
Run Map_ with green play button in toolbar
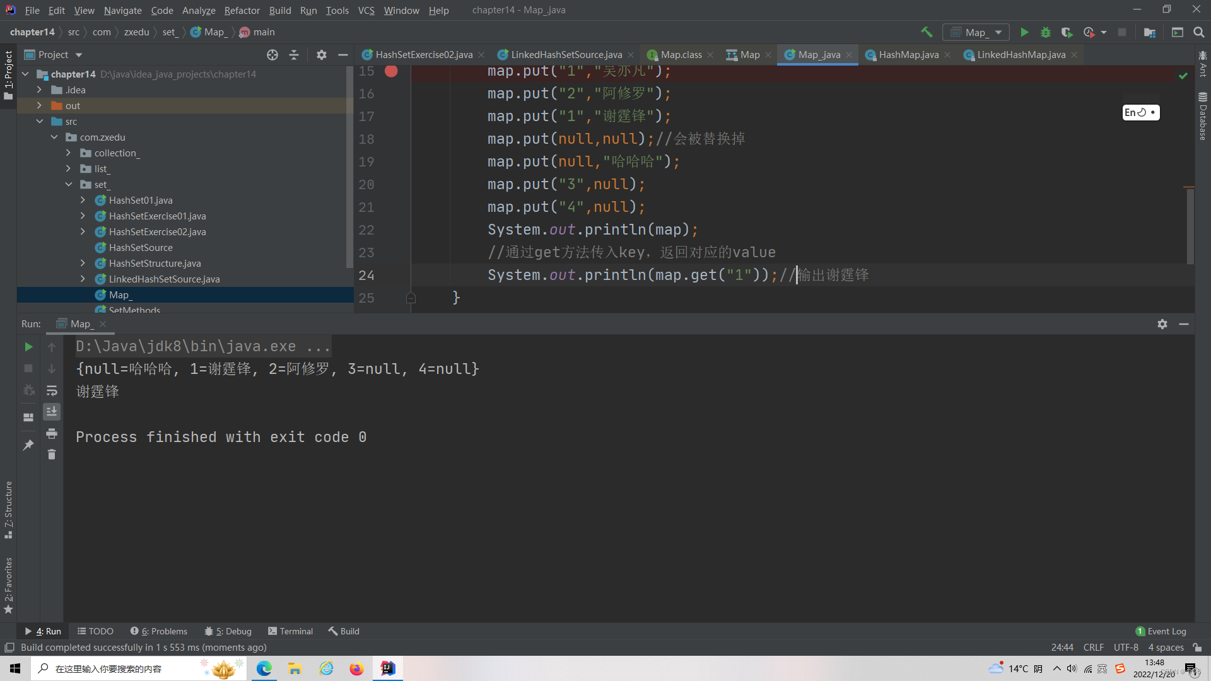click(x=1024, y=32)
